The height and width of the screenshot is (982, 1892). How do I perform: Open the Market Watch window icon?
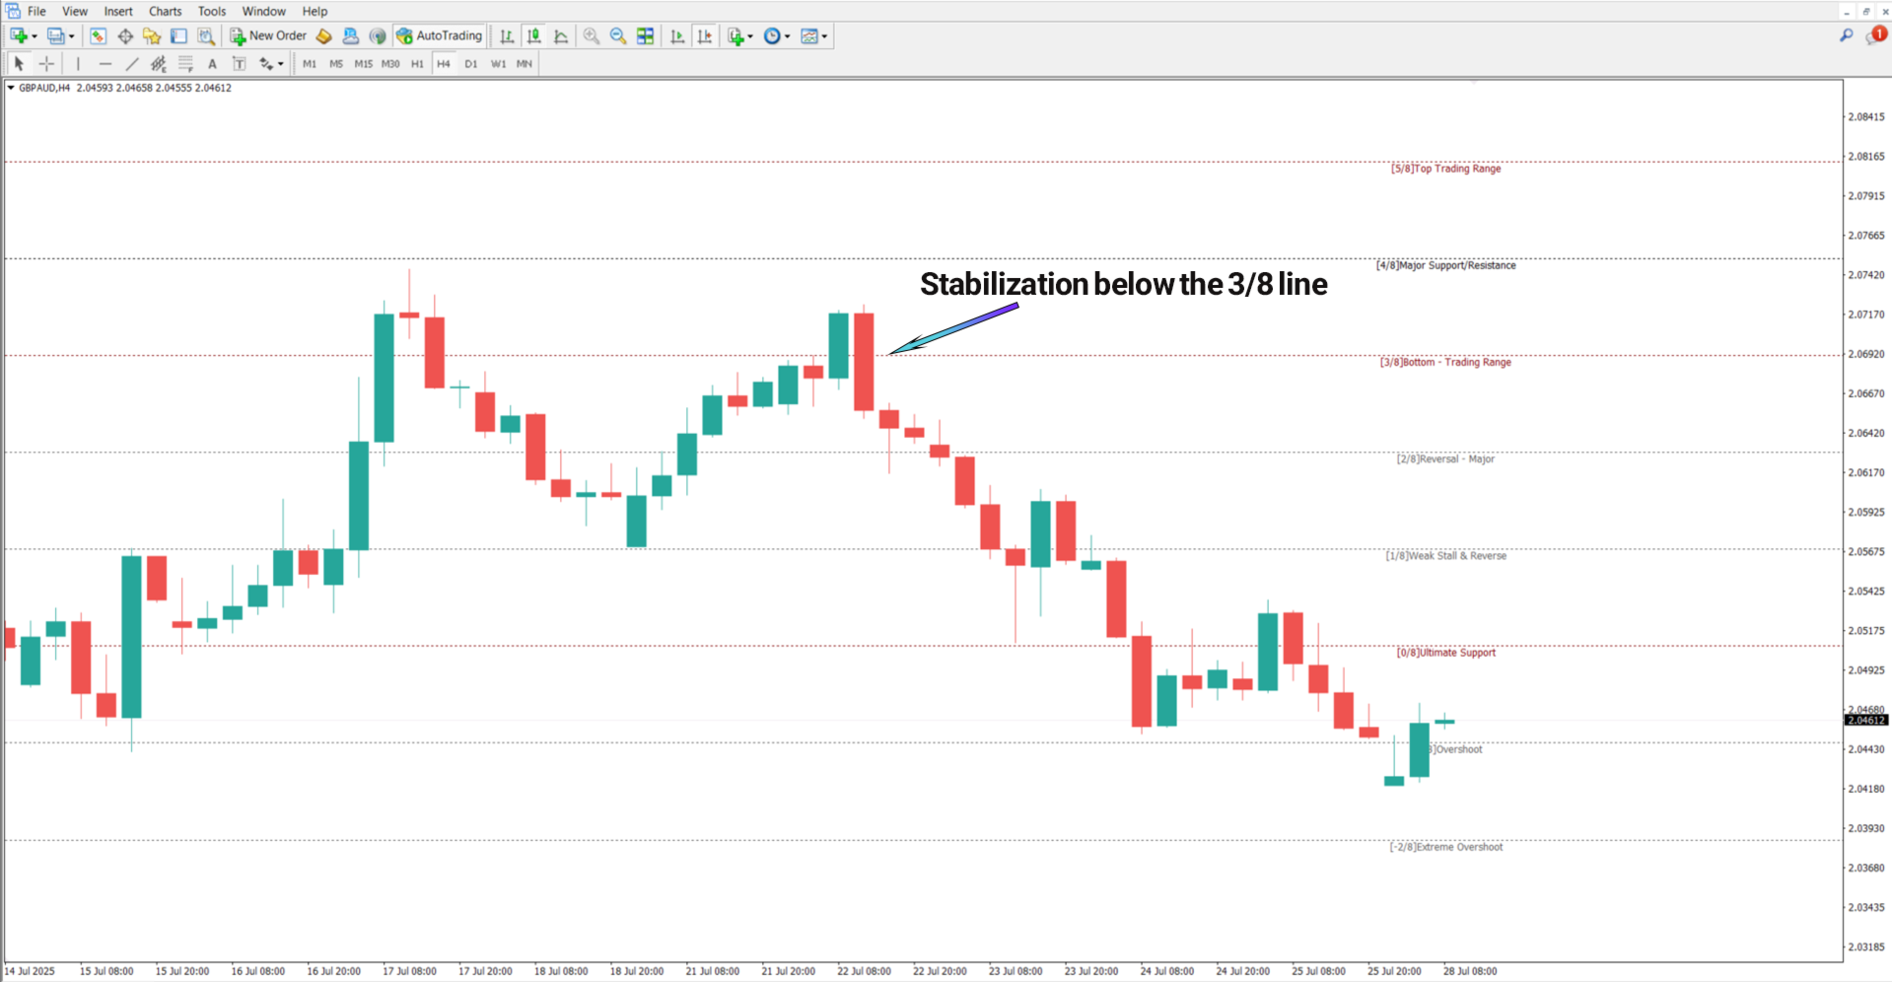coord(98,35)
